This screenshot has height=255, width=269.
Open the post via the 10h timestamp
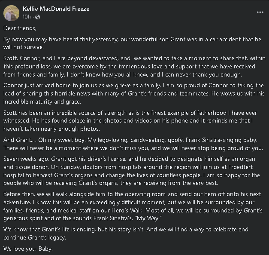tap(27, 17)
